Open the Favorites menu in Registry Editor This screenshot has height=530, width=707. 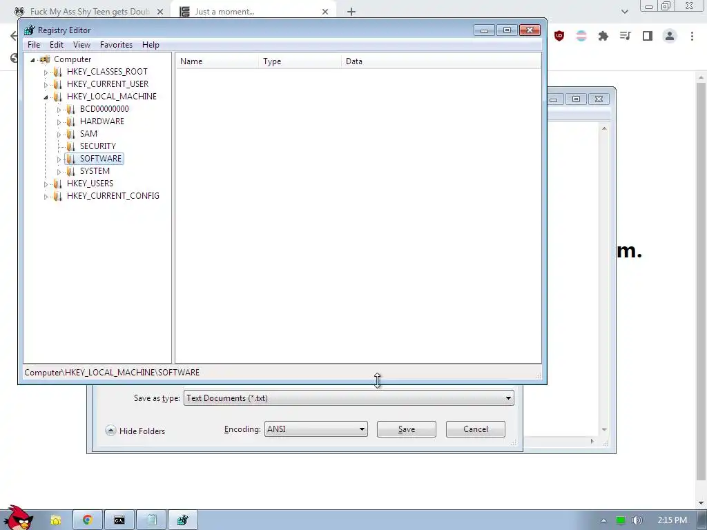116,45
